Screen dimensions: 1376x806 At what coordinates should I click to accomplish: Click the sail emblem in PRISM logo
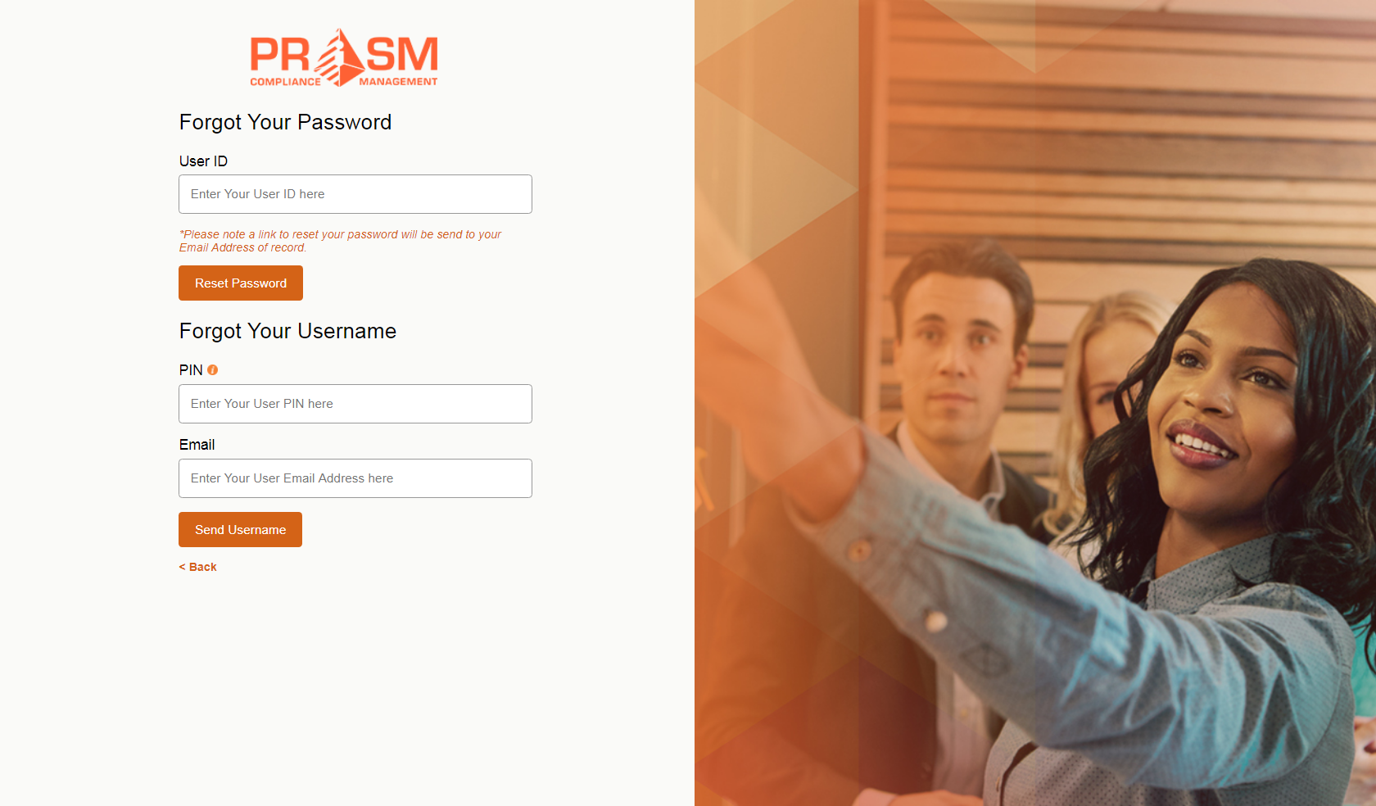pyautogui.click(x=339, y=57)
